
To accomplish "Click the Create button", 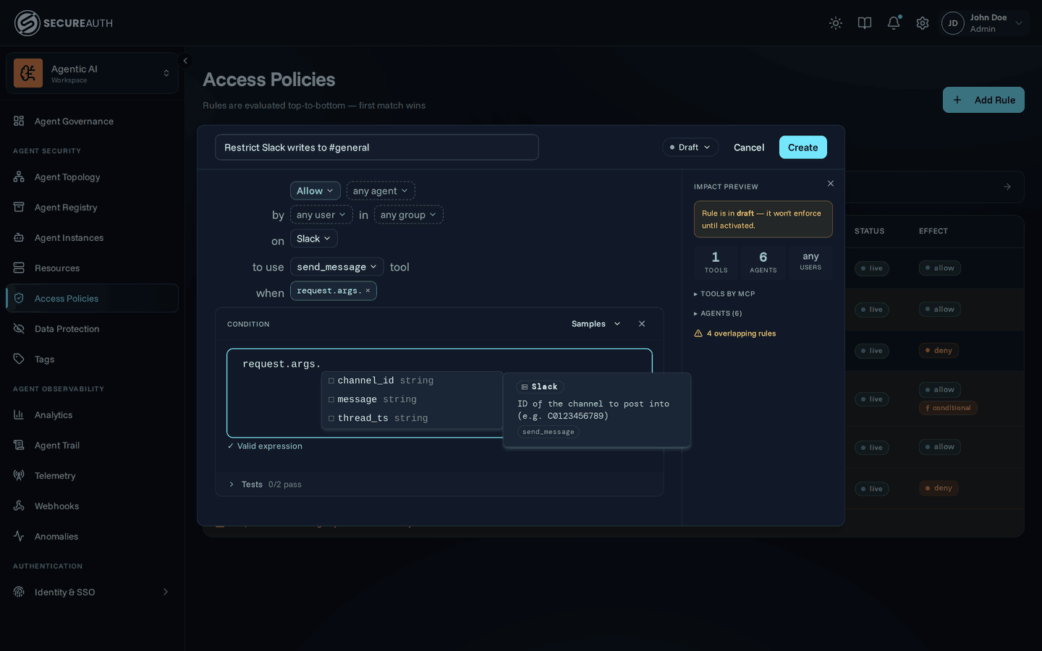I will click(x=803, y=148).
